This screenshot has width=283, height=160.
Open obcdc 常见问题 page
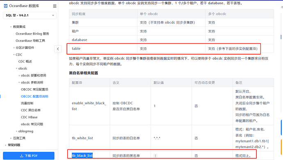32,124
